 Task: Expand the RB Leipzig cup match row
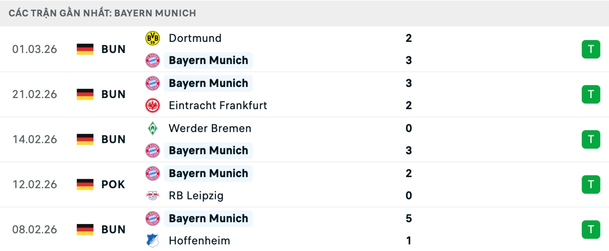click(x=304, y=184)
